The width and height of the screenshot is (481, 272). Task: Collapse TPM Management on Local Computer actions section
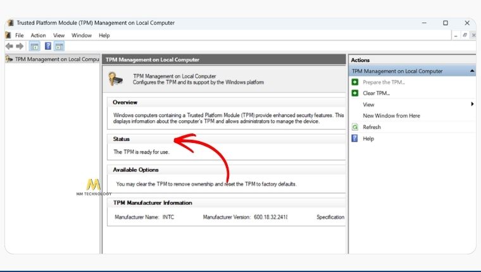[472, 71]
